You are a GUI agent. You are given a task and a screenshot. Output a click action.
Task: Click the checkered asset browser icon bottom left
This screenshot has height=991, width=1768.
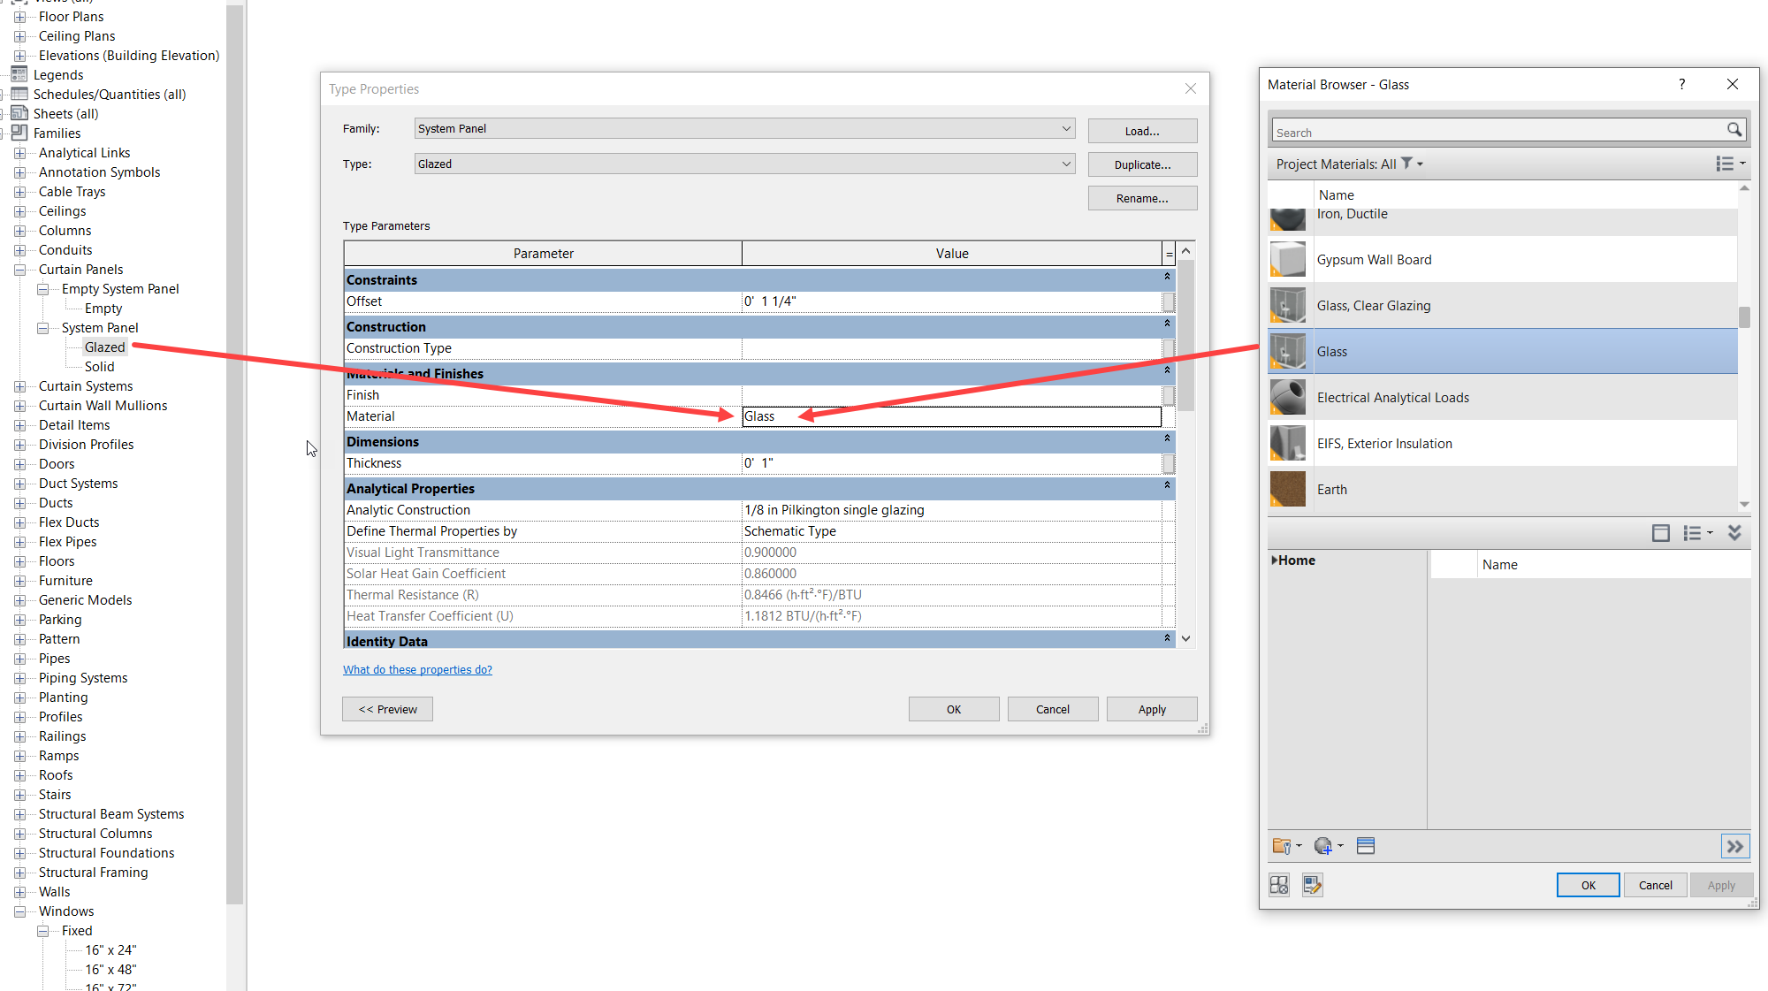(1279, 884)
